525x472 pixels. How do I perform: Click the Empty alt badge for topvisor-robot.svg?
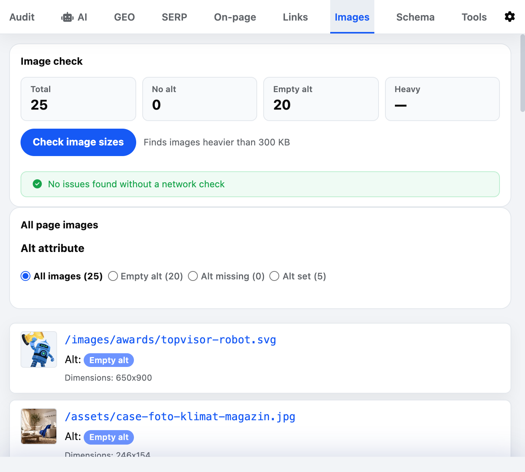109,360
